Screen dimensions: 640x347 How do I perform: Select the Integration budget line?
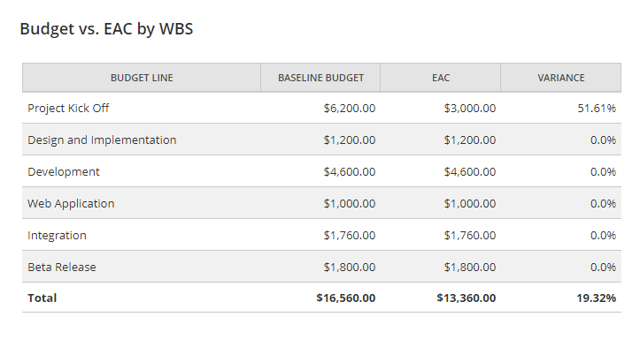(57, 236)
